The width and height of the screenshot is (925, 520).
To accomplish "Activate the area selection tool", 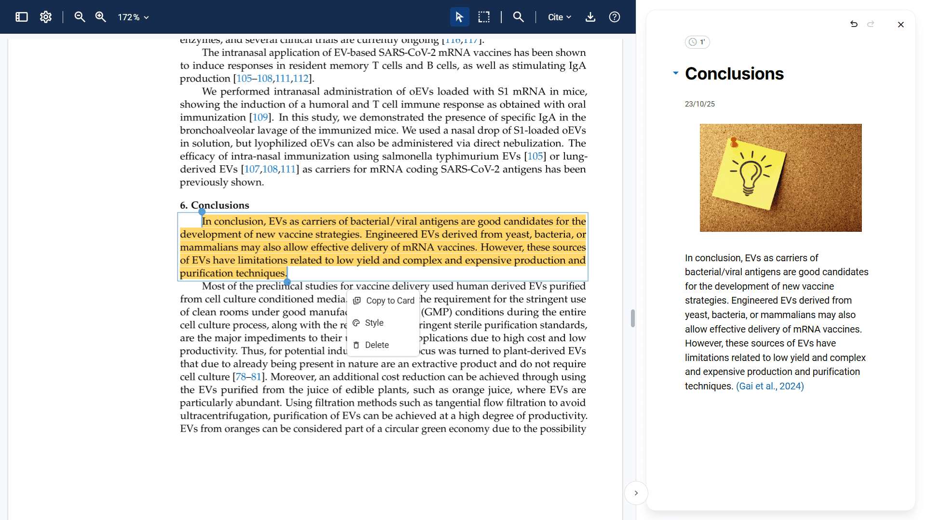I will tap(483, 17).
